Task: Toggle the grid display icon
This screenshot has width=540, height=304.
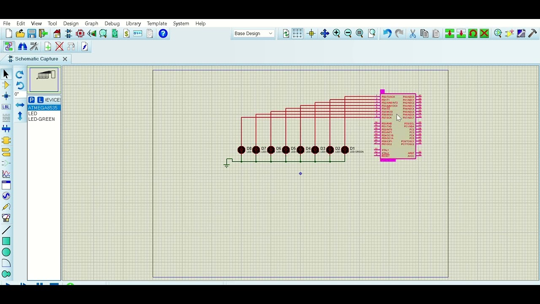Action: click(297, 34)
